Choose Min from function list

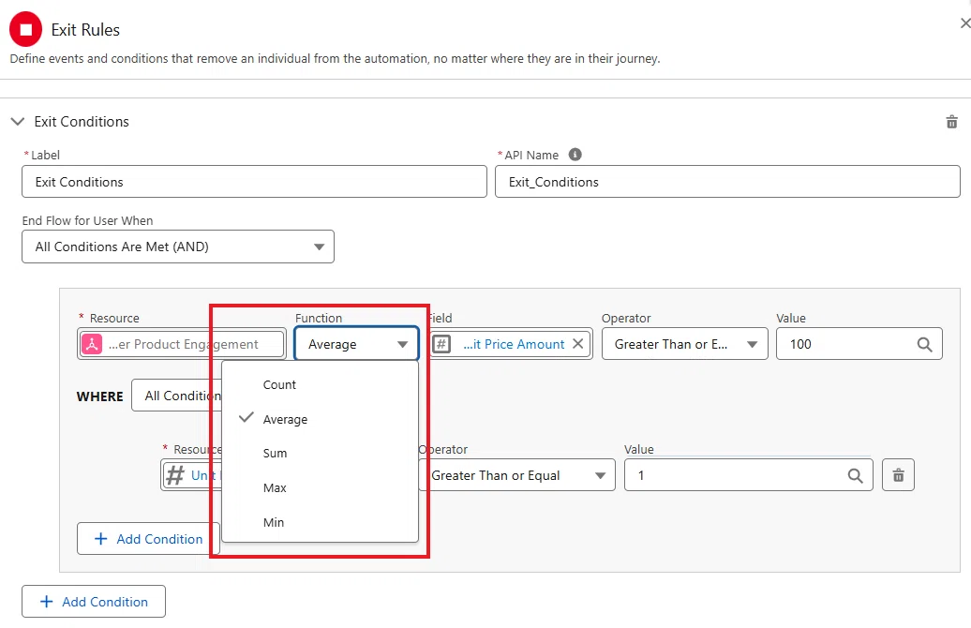click(x=320, y=522)
